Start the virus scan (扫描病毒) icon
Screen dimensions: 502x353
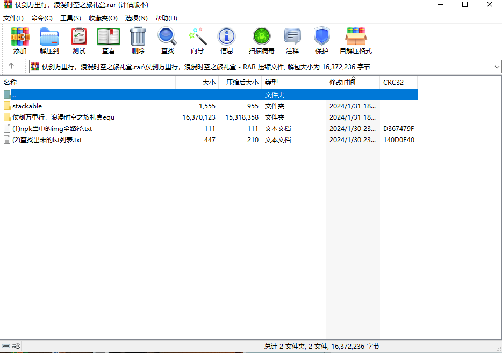coord(262,41)
